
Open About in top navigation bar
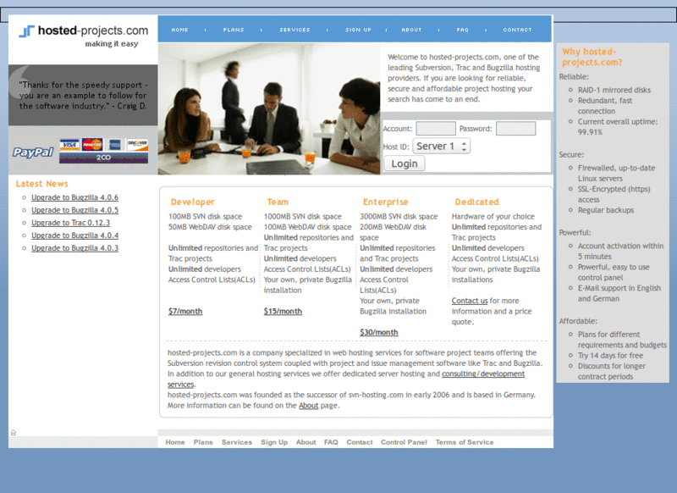click(x=411, y=30)
